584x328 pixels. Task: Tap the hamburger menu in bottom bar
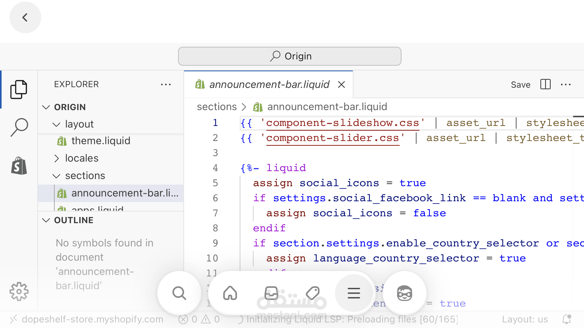[x=354, y=293]
